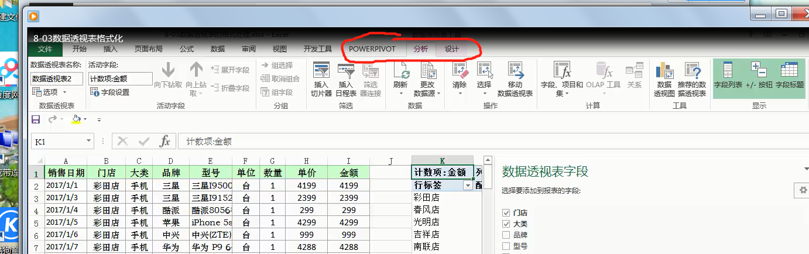
Task: Expand the 选项 (Options) dropdown
Action: coord(64,92)
